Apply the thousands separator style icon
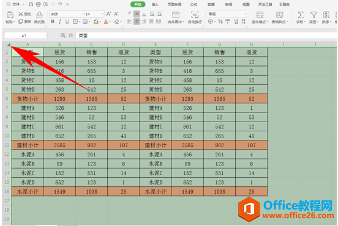Viewport: 338px width, 226px height. pos(228,21)
